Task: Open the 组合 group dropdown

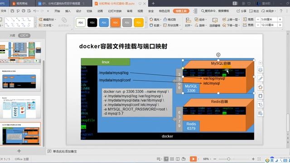Action: 200,19
